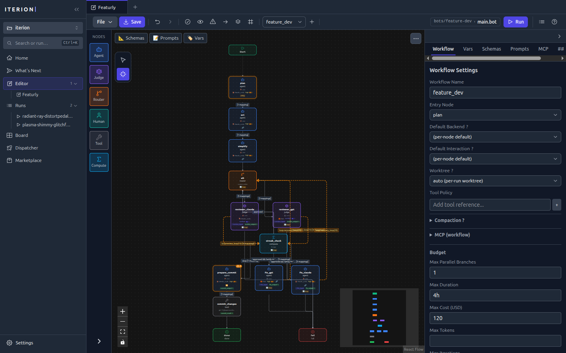Collapse the left sidebar with double chevron
Viewport: 566px width, 353px height.
pyautogui.click(x=77, y=9)
